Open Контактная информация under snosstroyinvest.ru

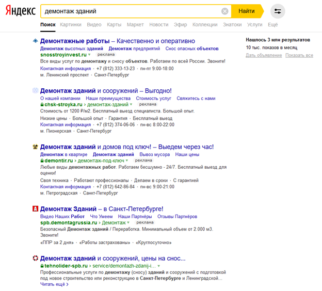pyautogui.click(x=66, y=69)
